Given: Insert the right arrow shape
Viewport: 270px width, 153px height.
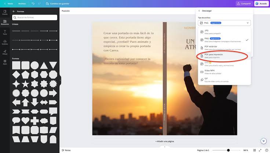Looking at the screenshot, I should tap(53, 93).
